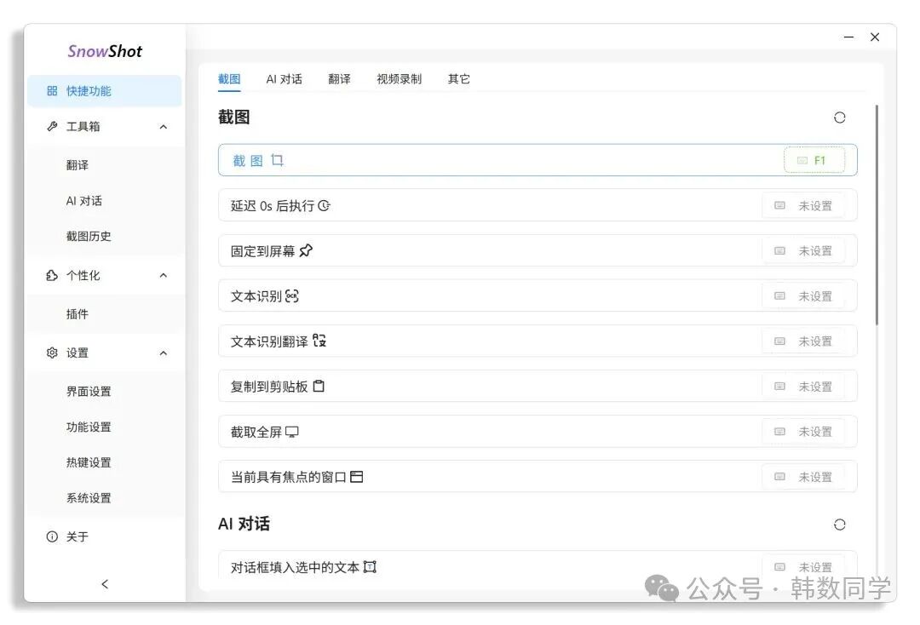Image resolution: width=920 pixels, height=625 pixels.
Task: Collapse the 设置 section in sidebar
Action: 163,353
